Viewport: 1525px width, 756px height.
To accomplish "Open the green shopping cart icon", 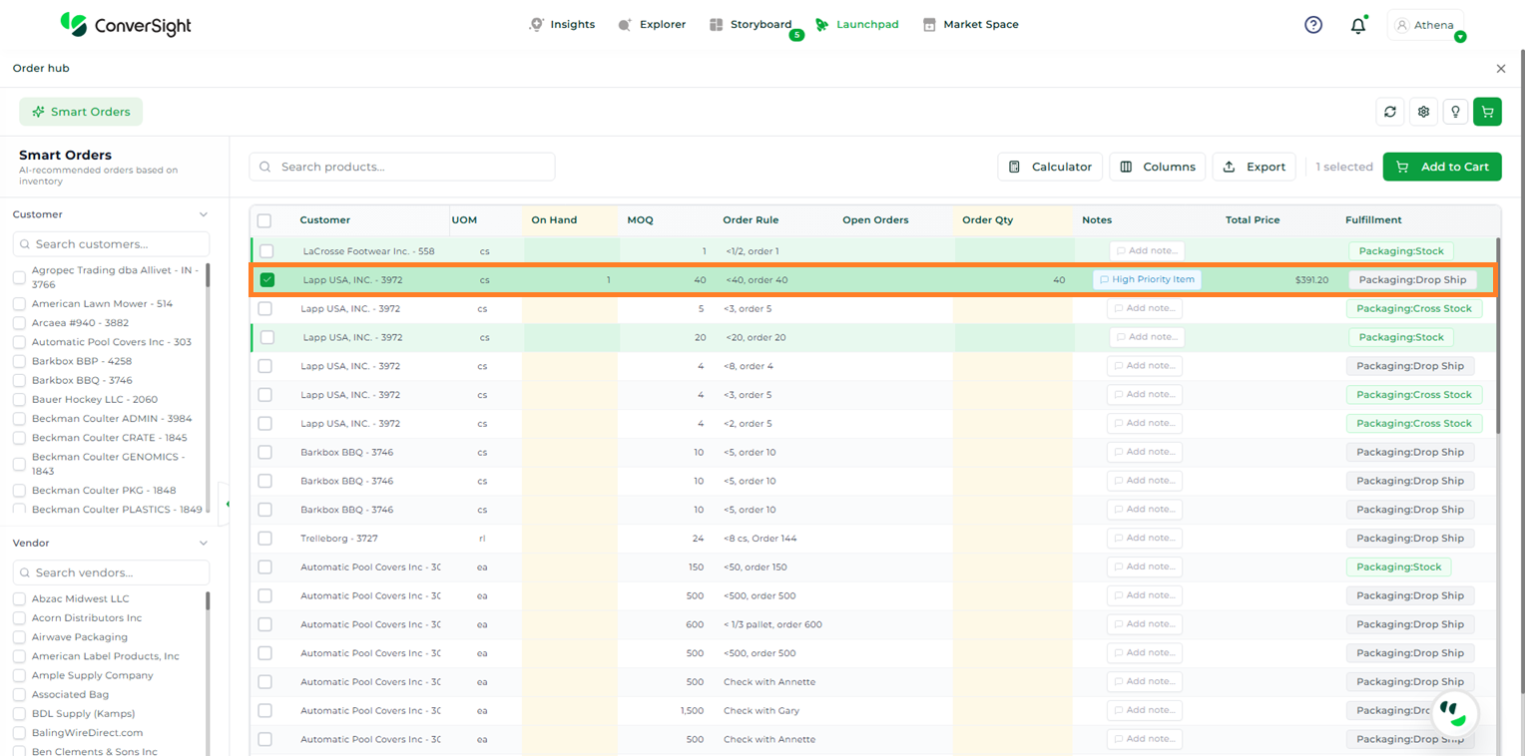I will tap(1487, 112).
